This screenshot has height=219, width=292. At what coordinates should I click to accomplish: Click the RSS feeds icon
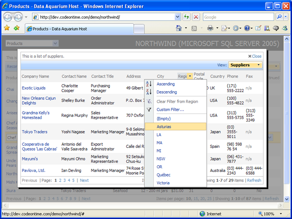point(194,28)
